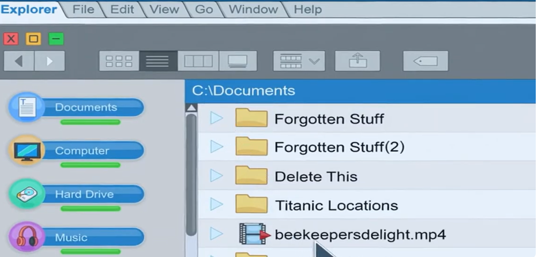Open Hard Drive in the sidebar
Viewport: 537px width, 257px height.
pos(84,194)
